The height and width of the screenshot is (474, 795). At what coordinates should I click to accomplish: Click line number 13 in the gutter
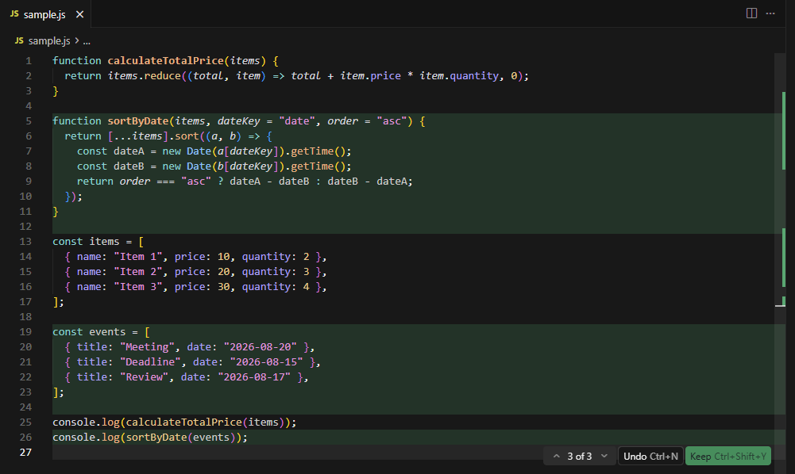(25, 241)
